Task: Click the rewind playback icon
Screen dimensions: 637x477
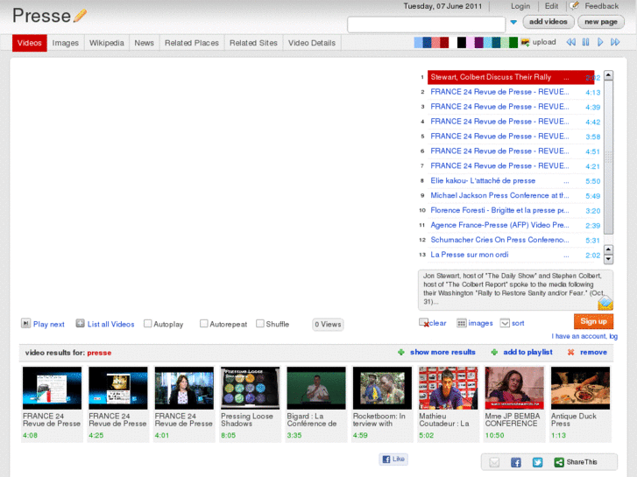Action: (570, 42)
